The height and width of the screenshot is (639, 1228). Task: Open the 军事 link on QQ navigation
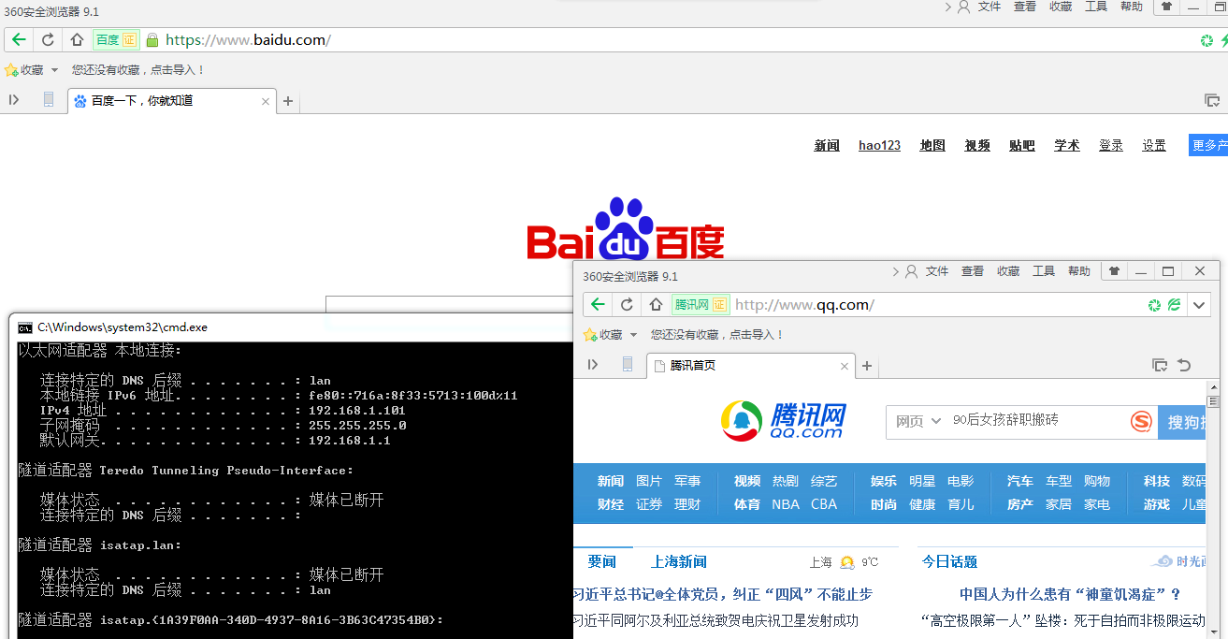coord(687,481)
